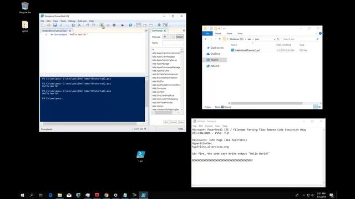Click the Clear console pane icon in ISE toolbar
Viewport: 355px width, 199px height.
(79, 25)
